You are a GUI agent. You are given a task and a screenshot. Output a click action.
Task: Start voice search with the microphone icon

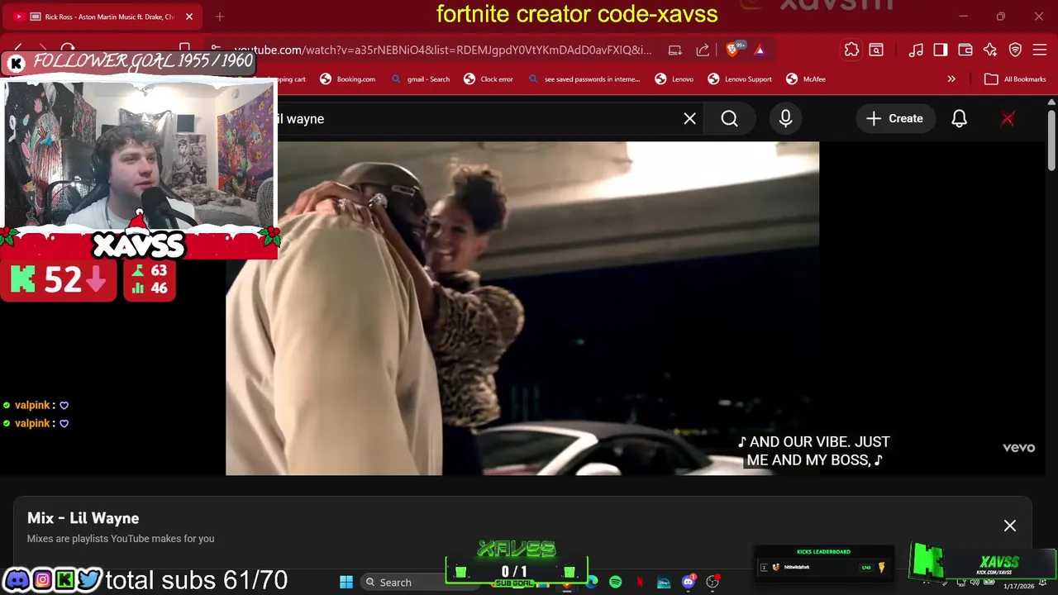click(785, 119)
